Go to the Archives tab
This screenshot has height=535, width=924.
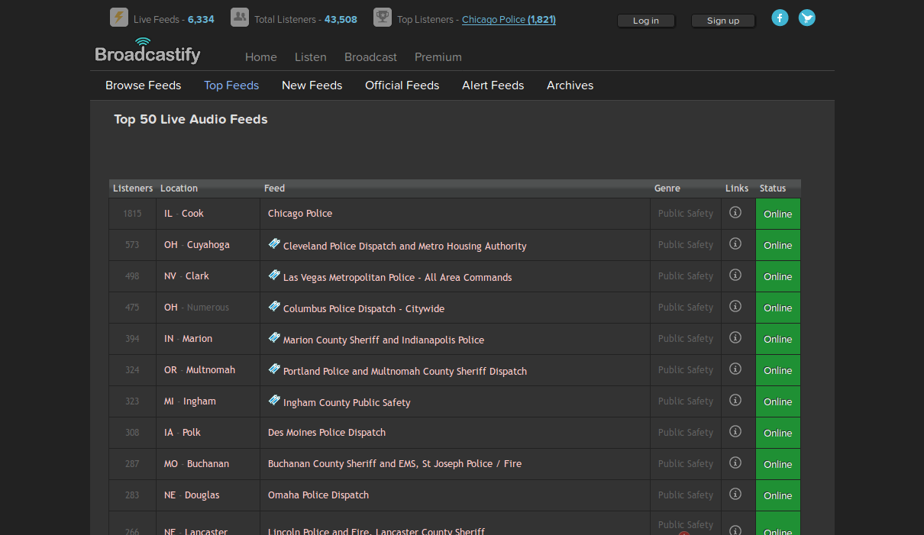tap(570, 85)
